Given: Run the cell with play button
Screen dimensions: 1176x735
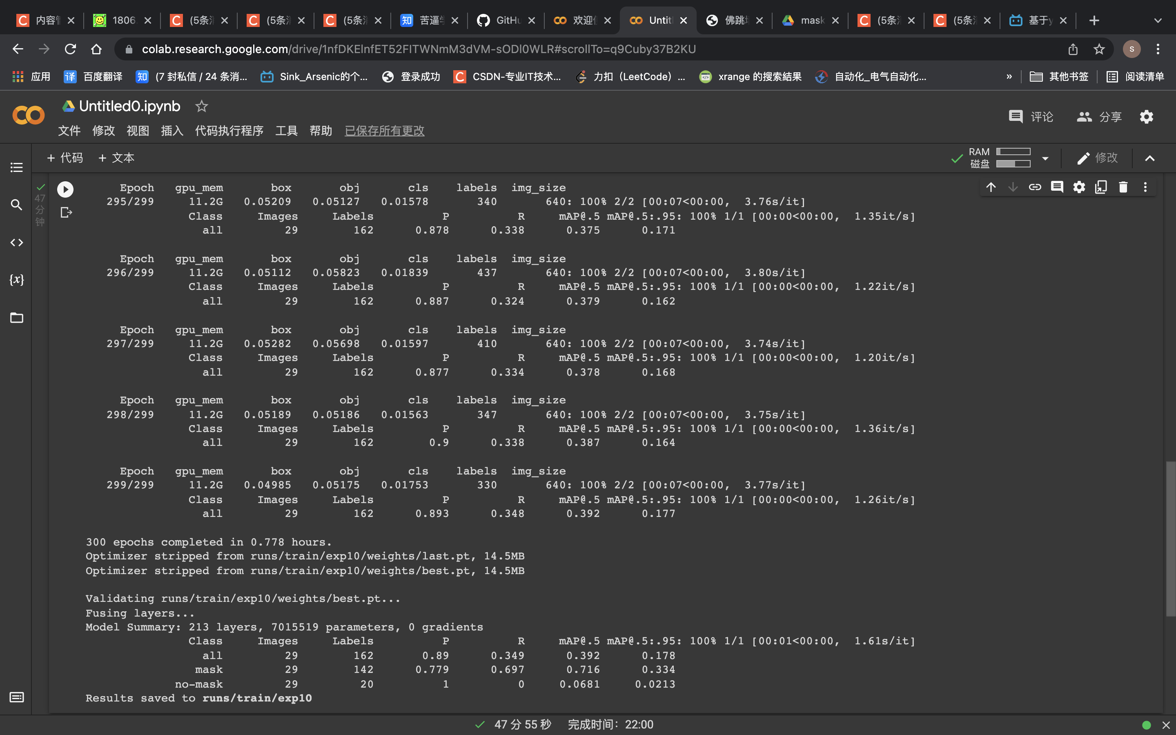Looking at the screenshot, I should [x=65, y=189].
